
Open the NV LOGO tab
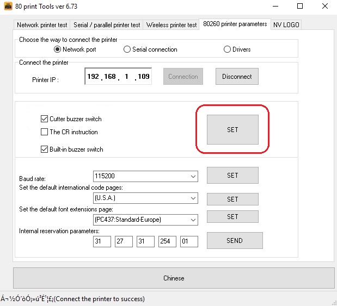point(286,25)
